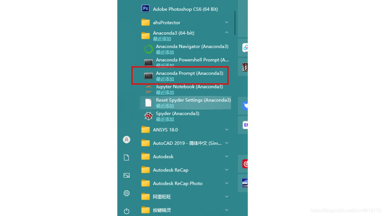This screenshot has width=384, height=216.
Task: Open Documents icon in Start sidebar
Action: pyautogui.click(x=127, y=157)
